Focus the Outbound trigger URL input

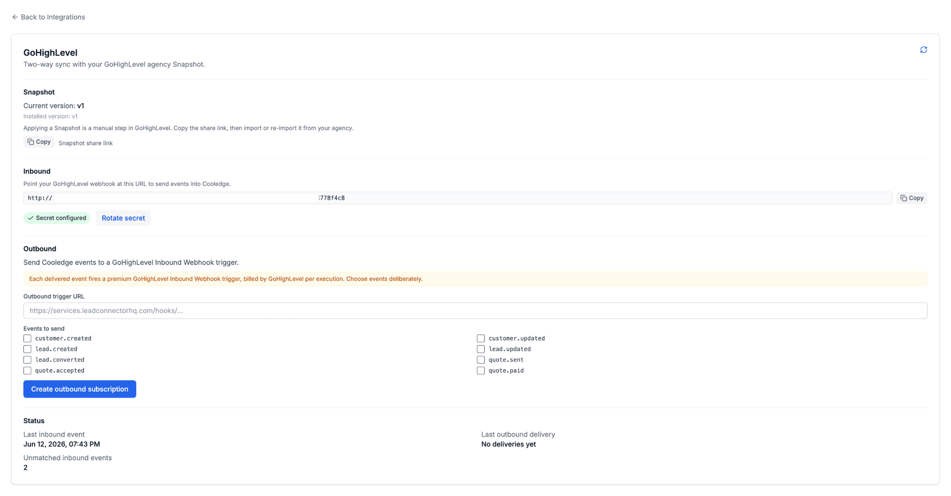[475, 311]
